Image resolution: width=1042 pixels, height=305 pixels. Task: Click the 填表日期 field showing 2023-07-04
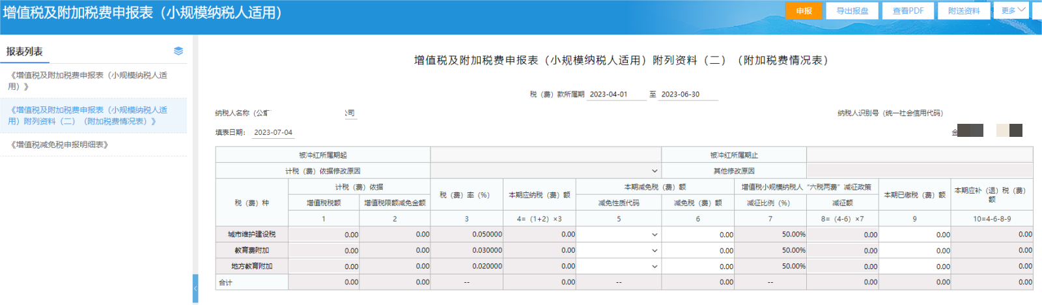(273, 132)
